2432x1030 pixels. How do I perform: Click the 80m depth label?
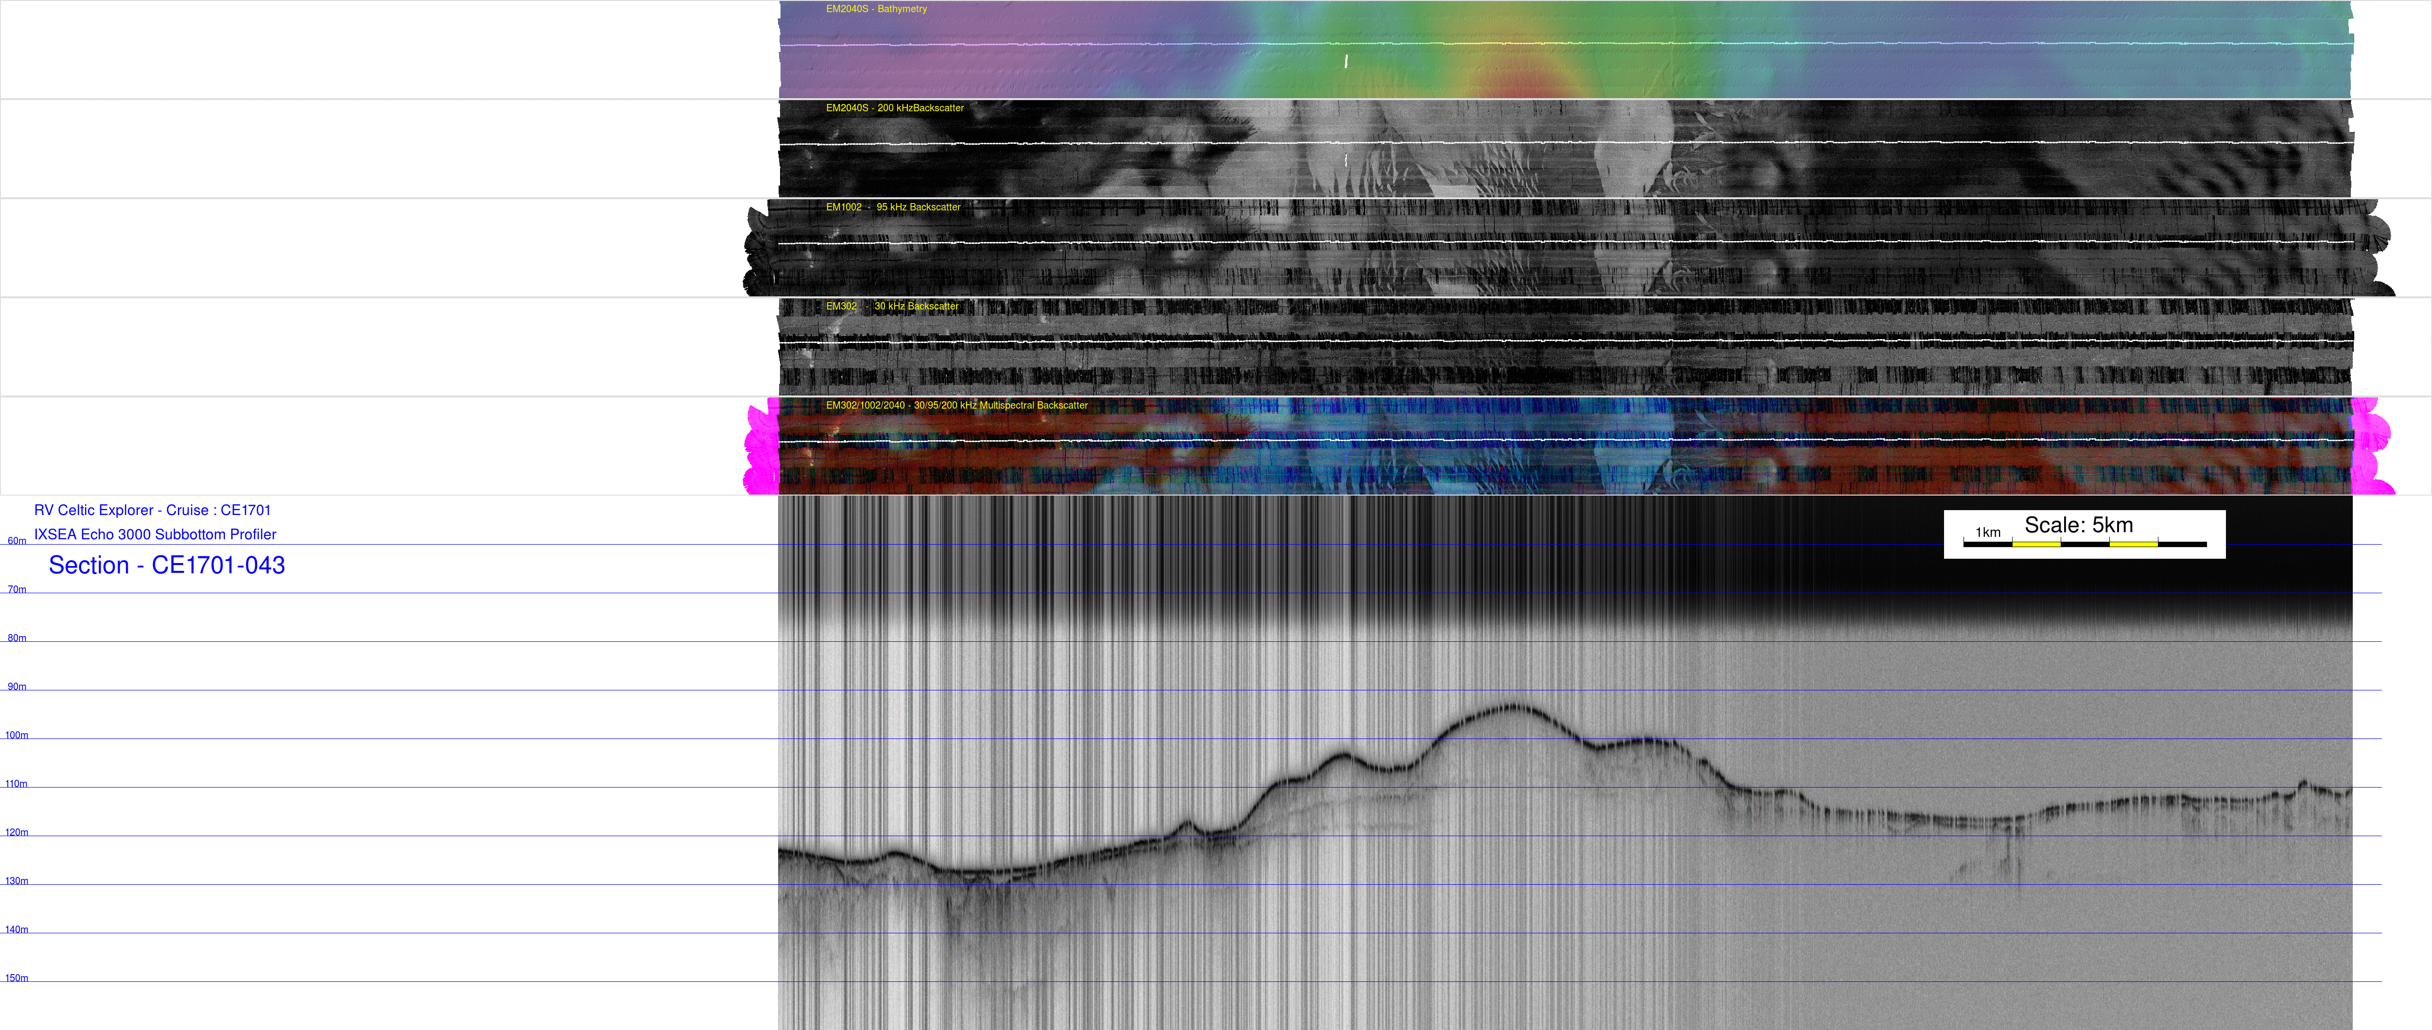click(x=17, y=638)
